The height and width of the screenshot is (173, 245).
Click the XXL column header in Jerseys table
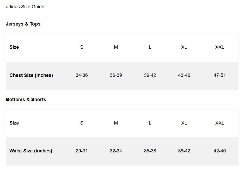(x=219, y=47)
